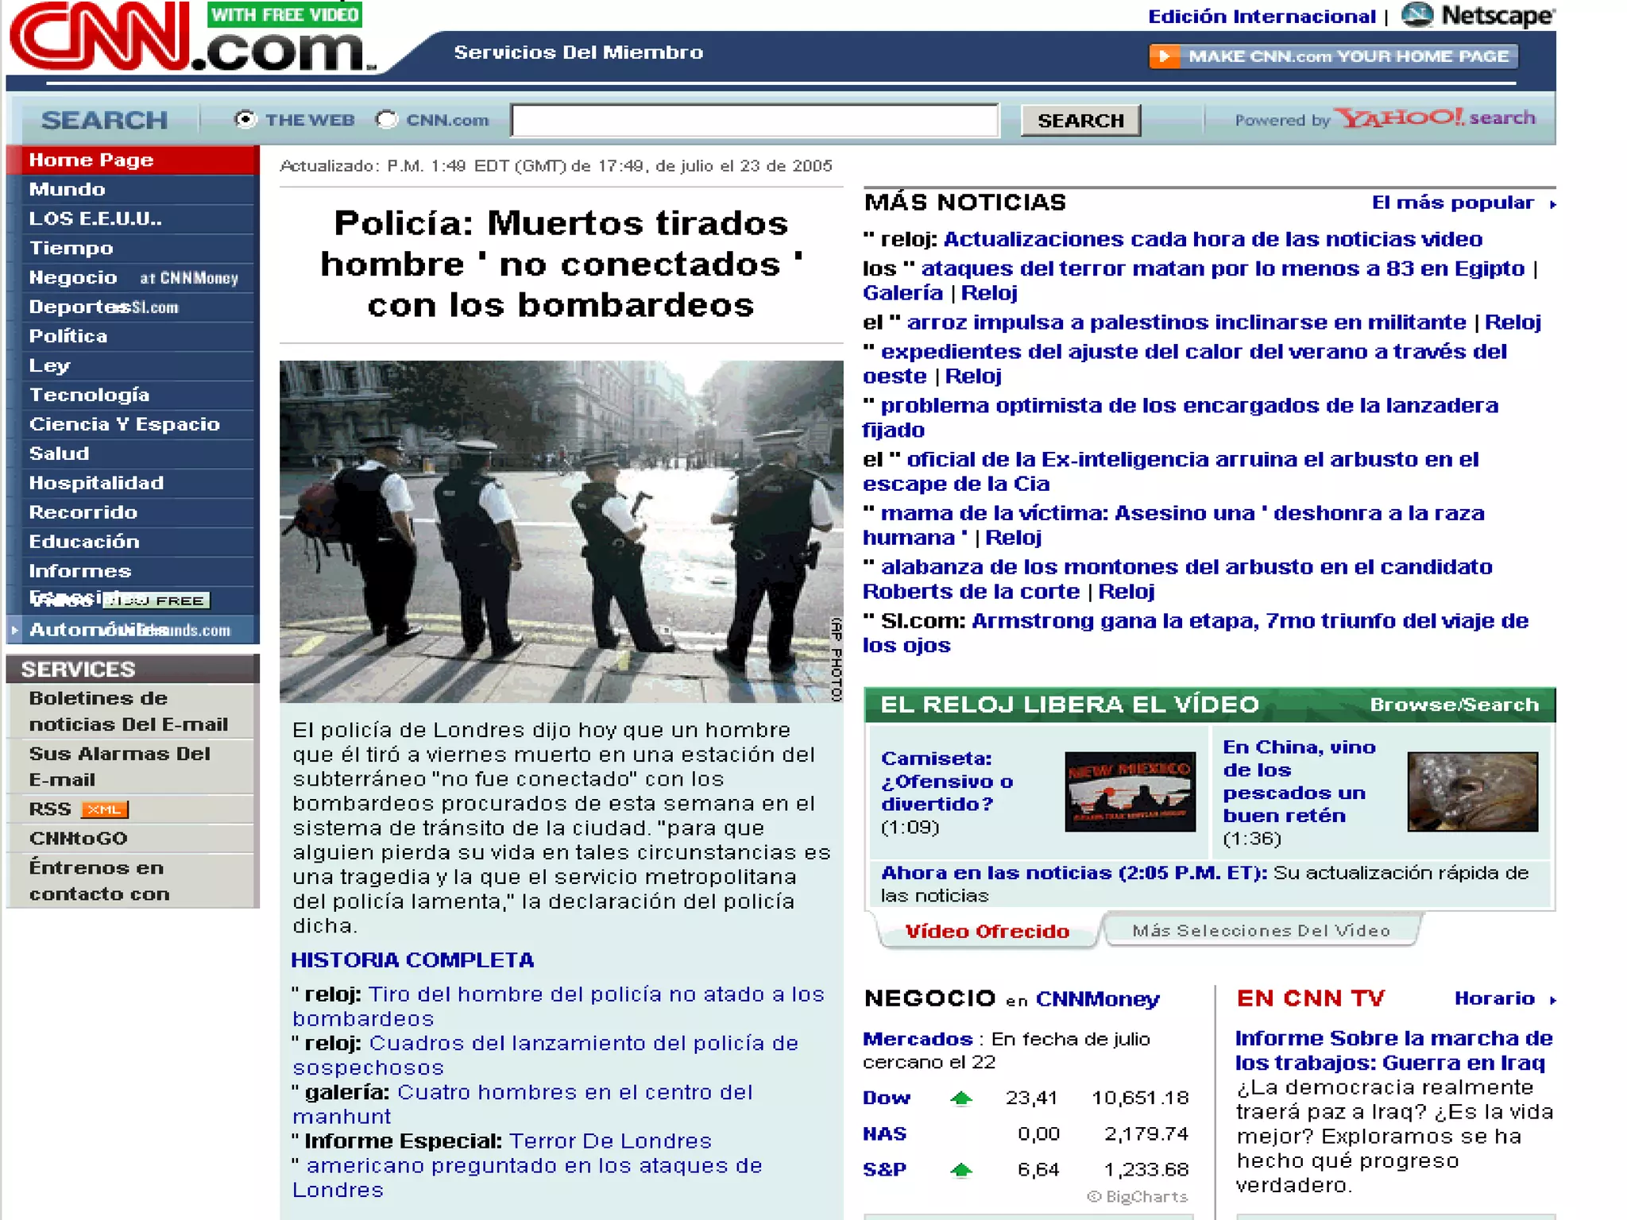Open americano preguntado en los ataques link
1627x1220 pixels.
pos(528,1178)
